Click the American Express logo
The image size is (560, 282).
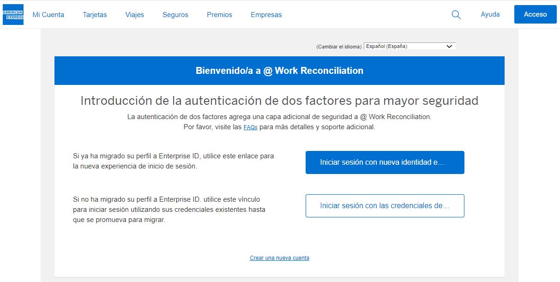pos(13,14)
